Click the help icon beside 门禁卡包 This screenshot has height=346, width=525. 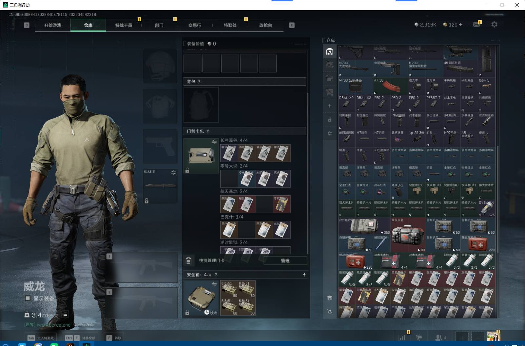[x=208, y=131]
